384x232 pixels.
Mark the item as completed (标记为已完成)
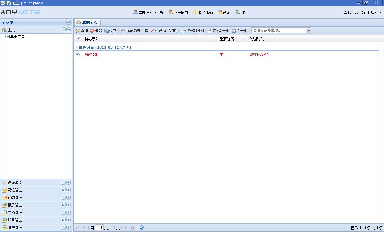point(163,31)
